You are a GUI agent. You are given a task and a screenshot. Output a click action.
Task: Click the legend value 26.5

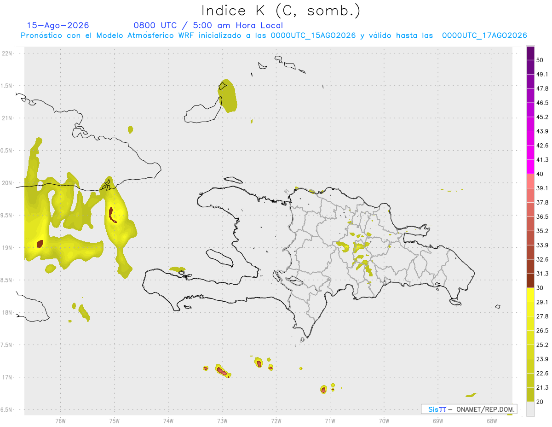coord(542,331)
